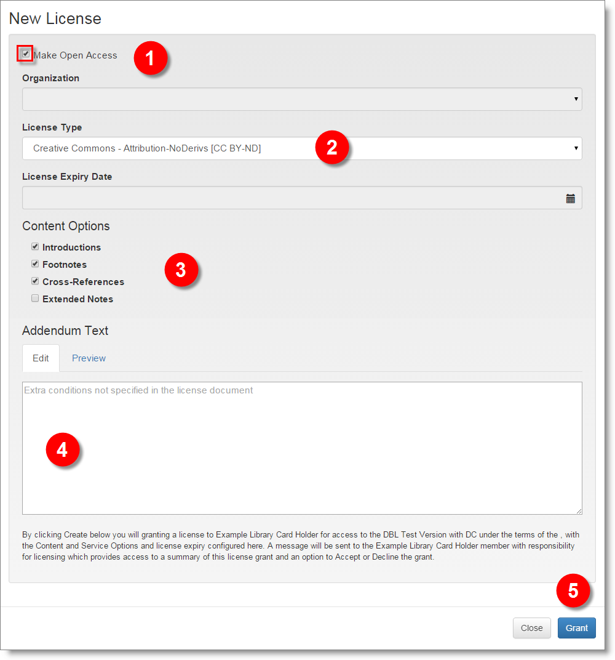Switch to the Preview tab

click(x=89, y=358)
